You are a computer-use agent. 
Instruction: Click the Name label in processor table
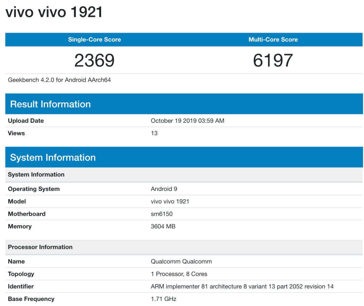(x=16, y=262)
